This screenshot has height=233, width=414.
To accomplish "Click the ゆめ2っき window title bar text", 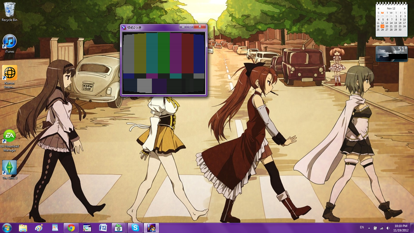I will pos(134,27).
